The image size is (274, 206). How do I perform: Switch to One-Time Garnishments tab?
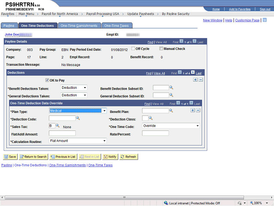(x=79, y=26)
